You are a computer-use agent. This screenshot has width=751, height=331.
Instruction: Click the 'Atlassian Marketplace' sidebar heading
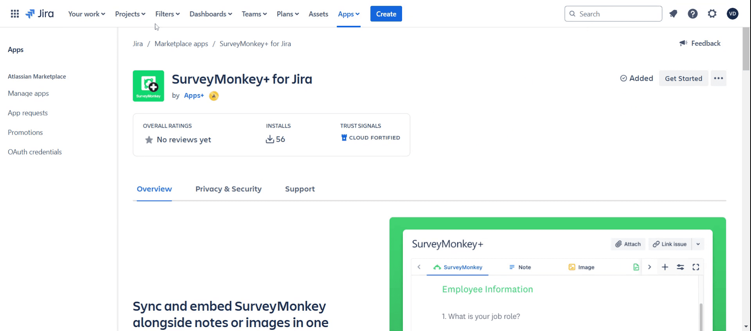(37, 77)
